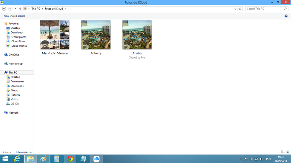Open the My Photo Stream album

tap(55, 38)
